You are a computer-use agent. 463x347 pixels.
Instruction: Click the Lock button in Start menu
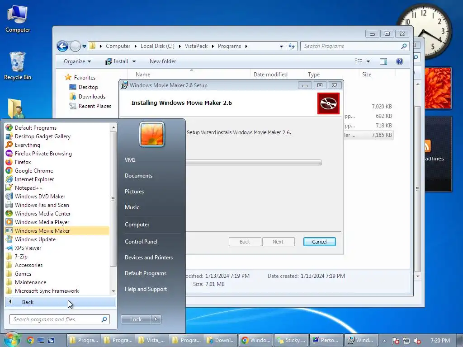136,319
